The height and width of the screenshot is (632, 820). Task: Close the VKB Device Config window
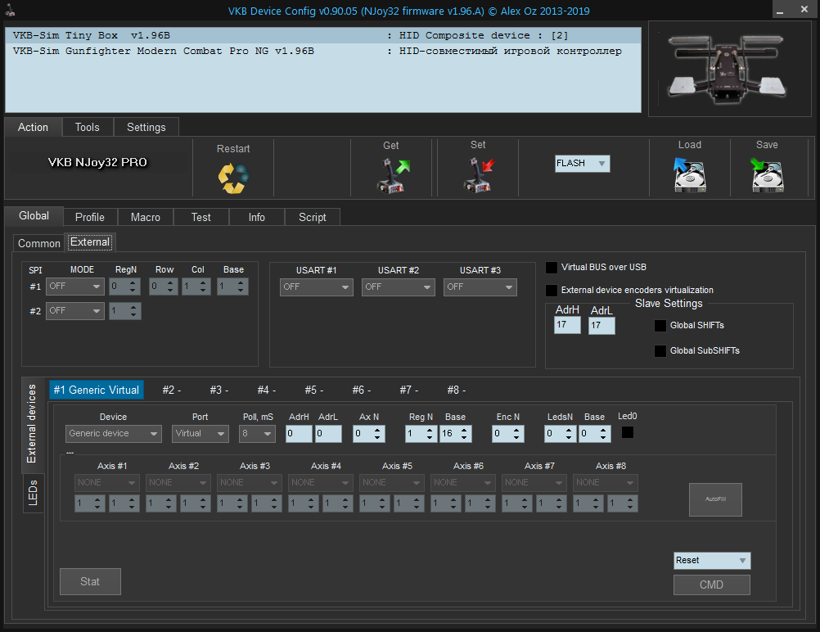pos(804,10)
